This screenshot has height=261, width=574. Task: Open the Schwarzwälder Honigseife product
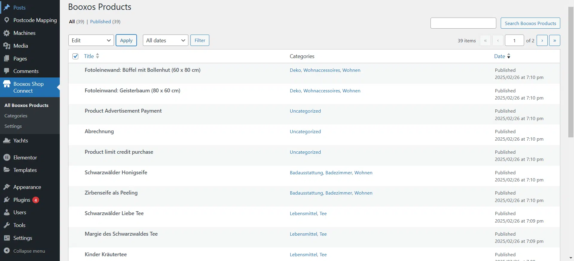(116, 173)
